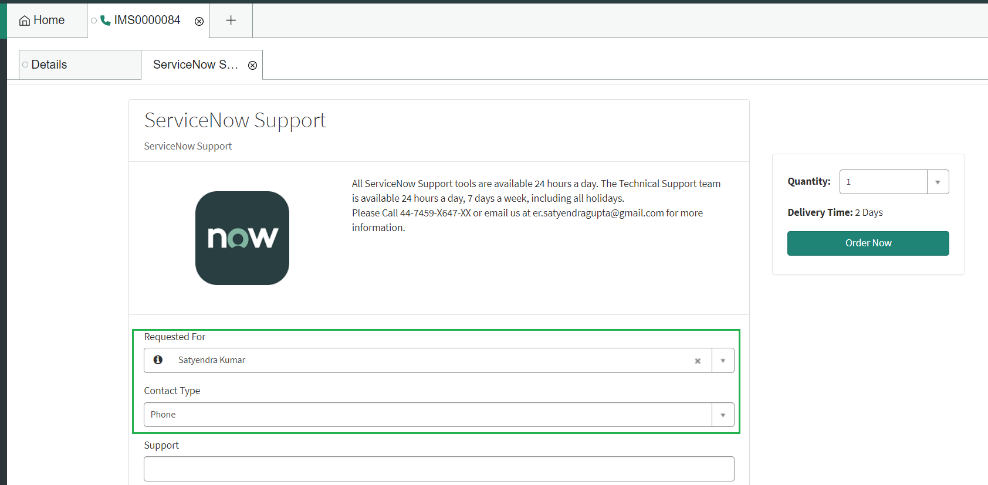988x485 pixels.
Task: Click the email er.satyendragupta@gmail.com text
Action: point(598,213)
